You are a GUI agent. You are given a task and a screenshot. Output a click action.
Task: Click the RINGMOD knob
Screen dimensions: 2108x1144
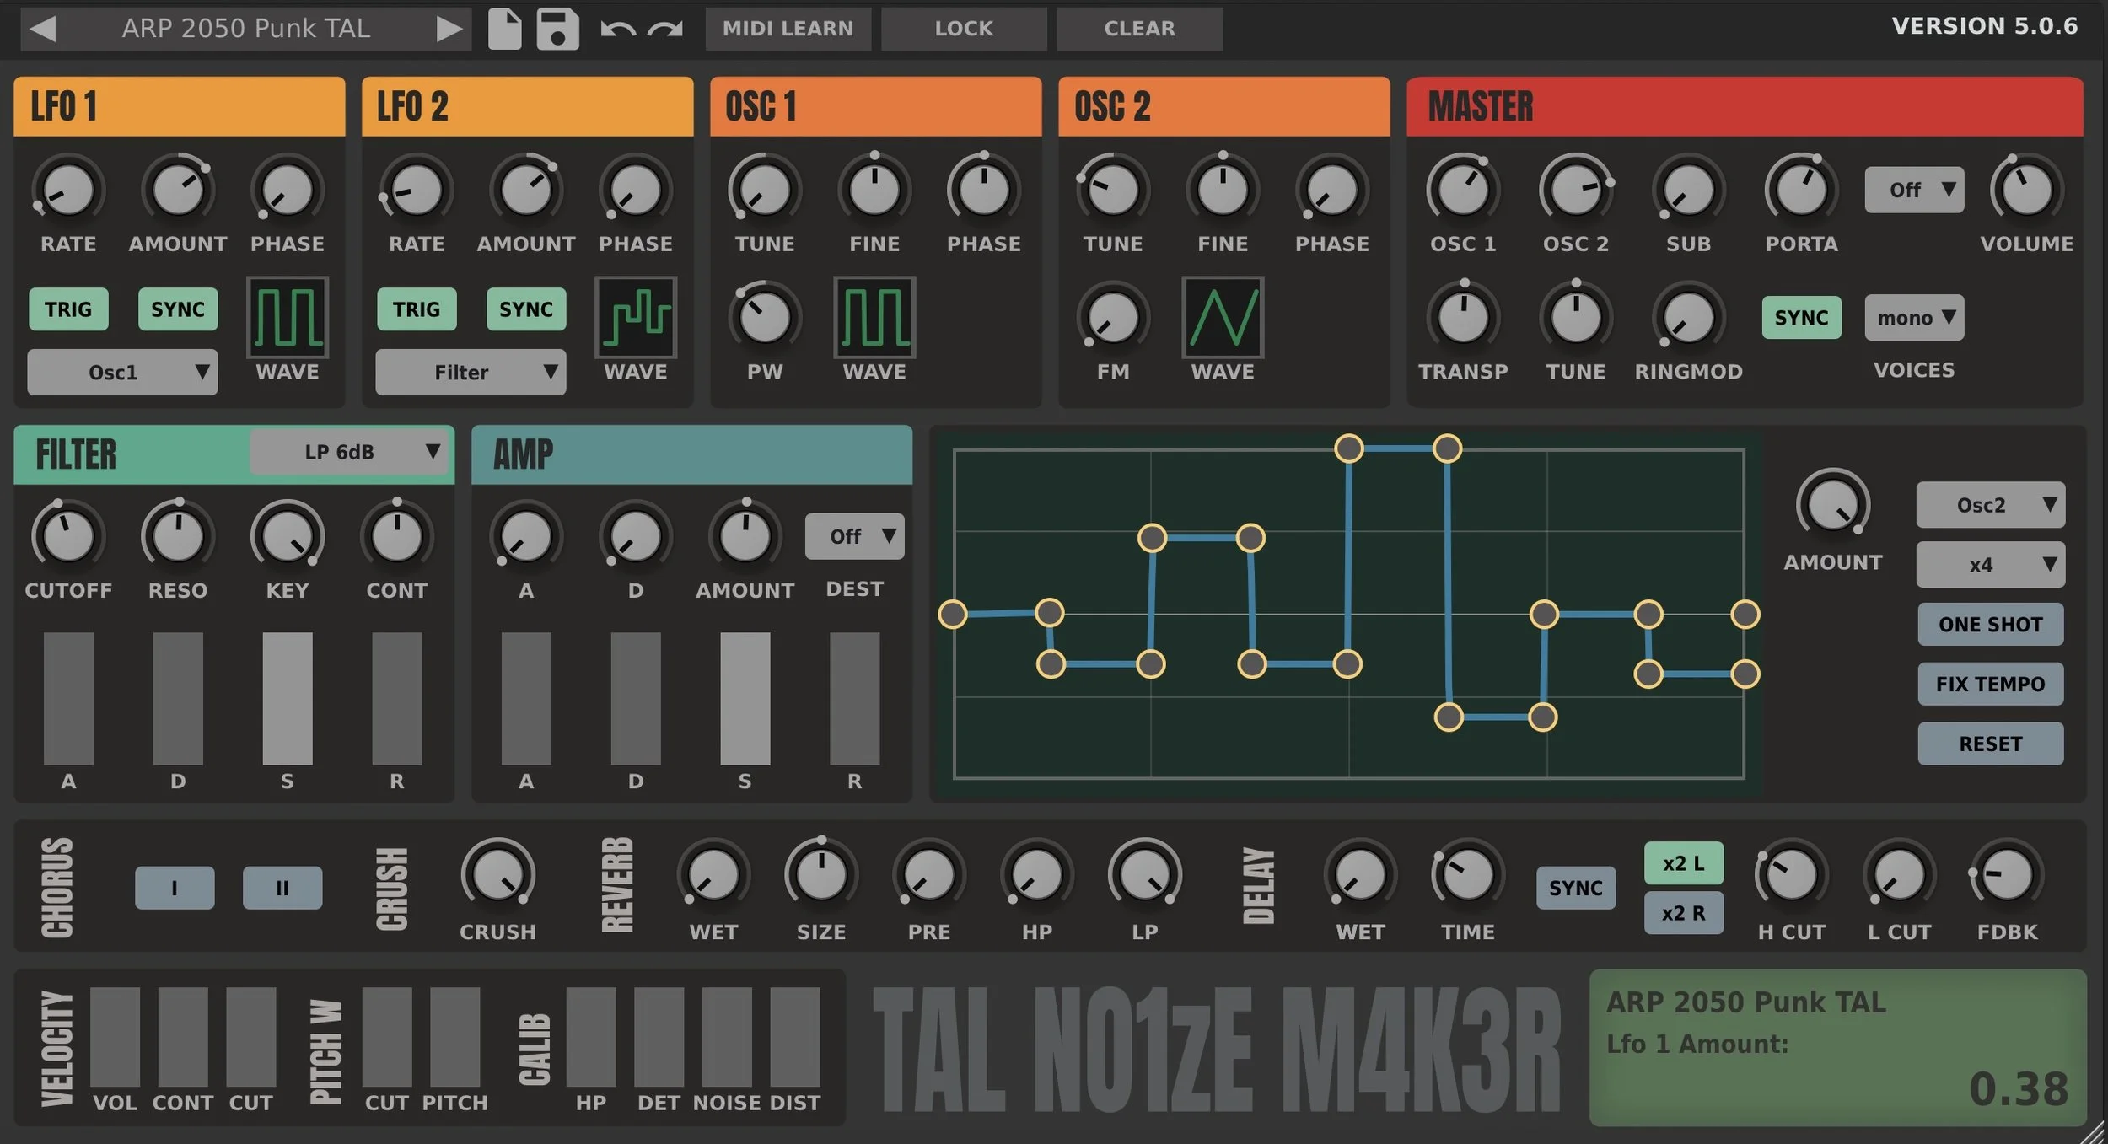click(x=1689, y=317)
